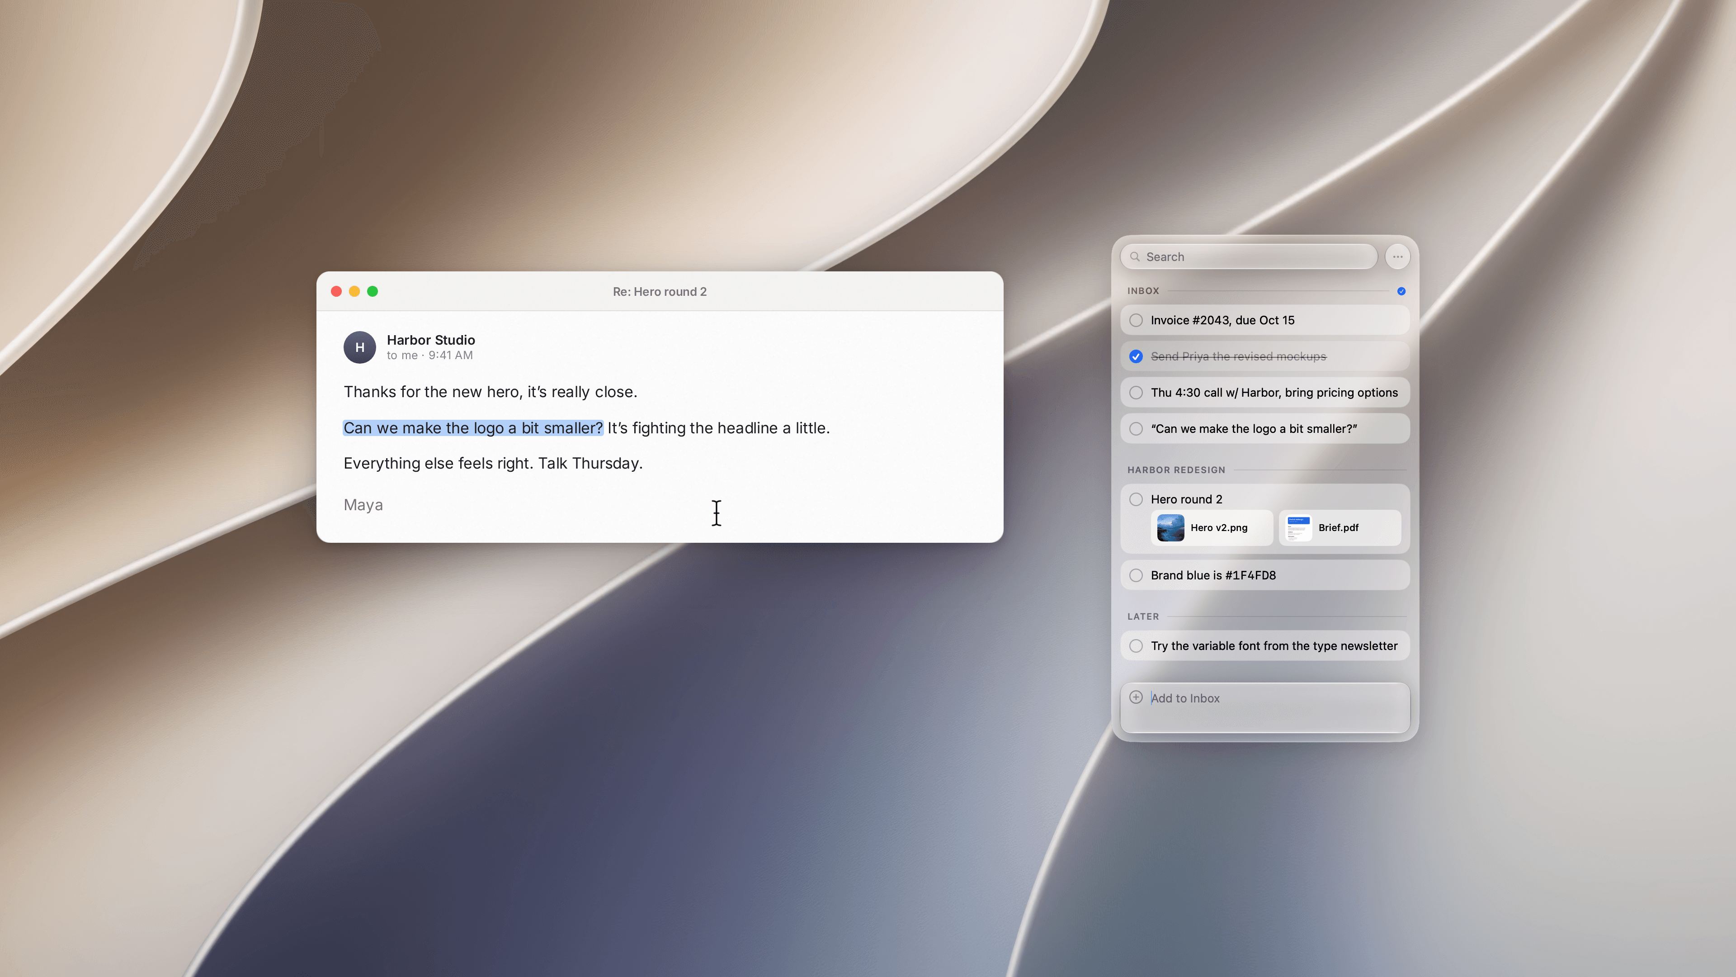Minimize the email window with yellow button

pos(354,291)
